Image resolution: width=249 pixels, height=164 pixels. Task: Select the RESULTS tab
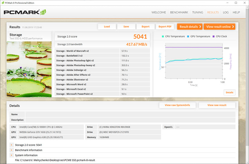[213, 12]
